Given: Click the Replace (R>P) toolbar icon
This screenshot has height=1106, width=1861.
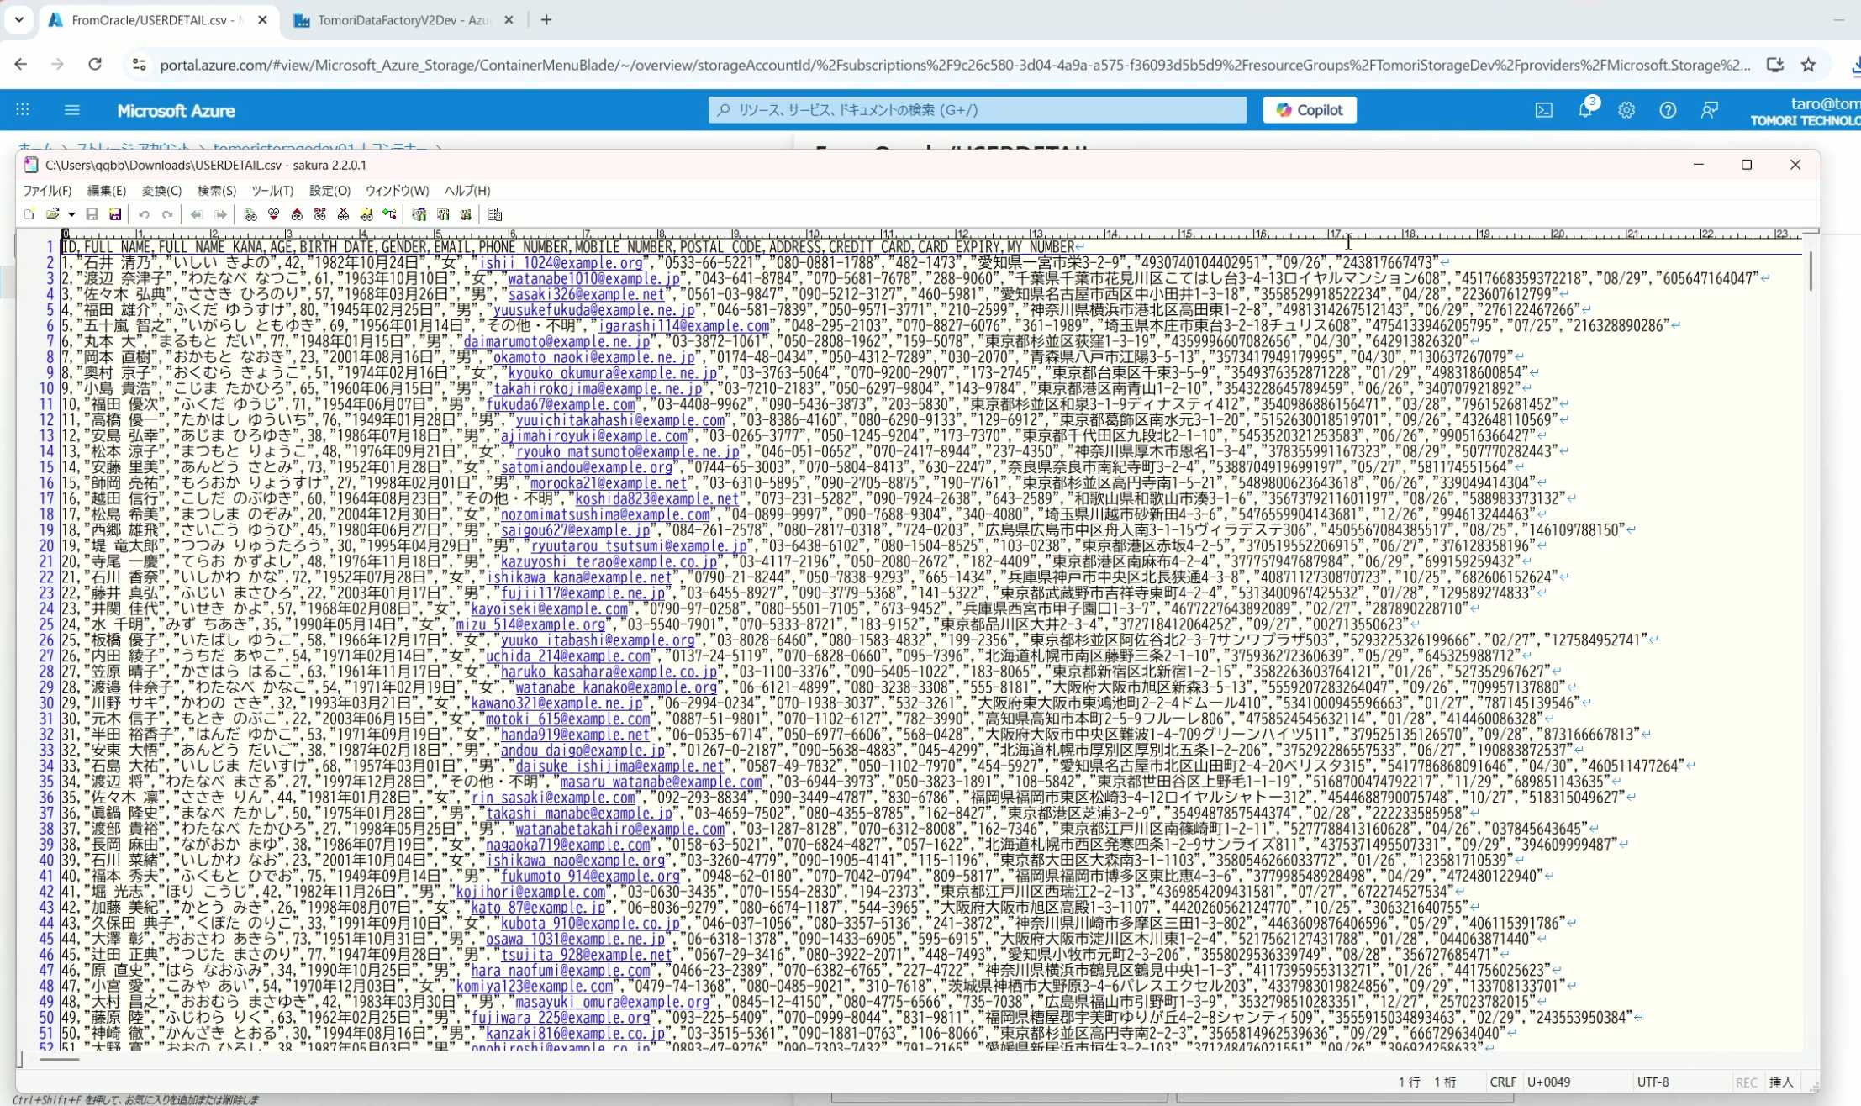Looking at the screenshot, I should 320,215.
